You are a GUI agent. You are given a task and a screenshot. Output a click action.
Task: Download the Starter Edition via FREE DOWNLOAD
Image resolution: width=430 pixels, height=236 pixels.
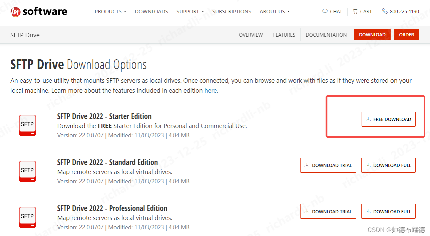click(388, 119)
